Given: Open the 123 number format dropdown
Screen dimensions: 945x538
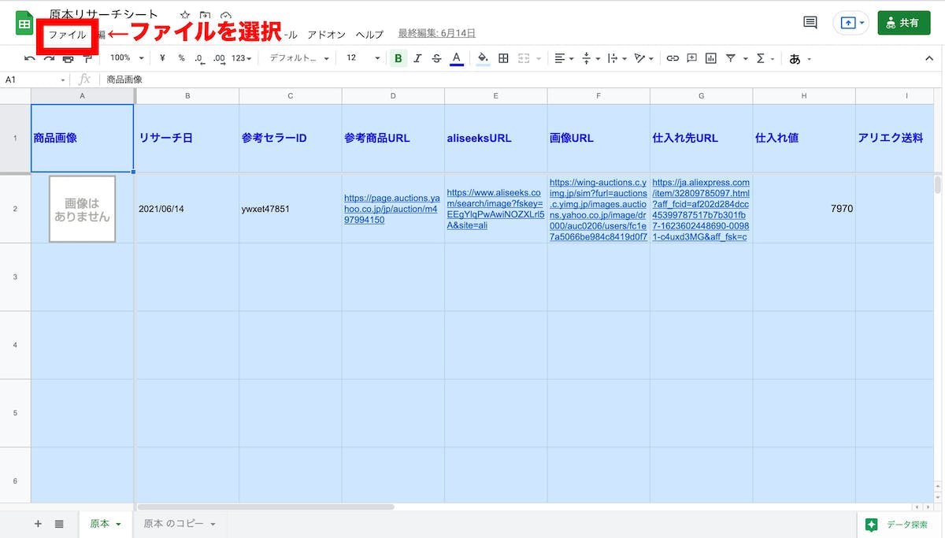Looking at the screenshot, I should click(243, 58).
